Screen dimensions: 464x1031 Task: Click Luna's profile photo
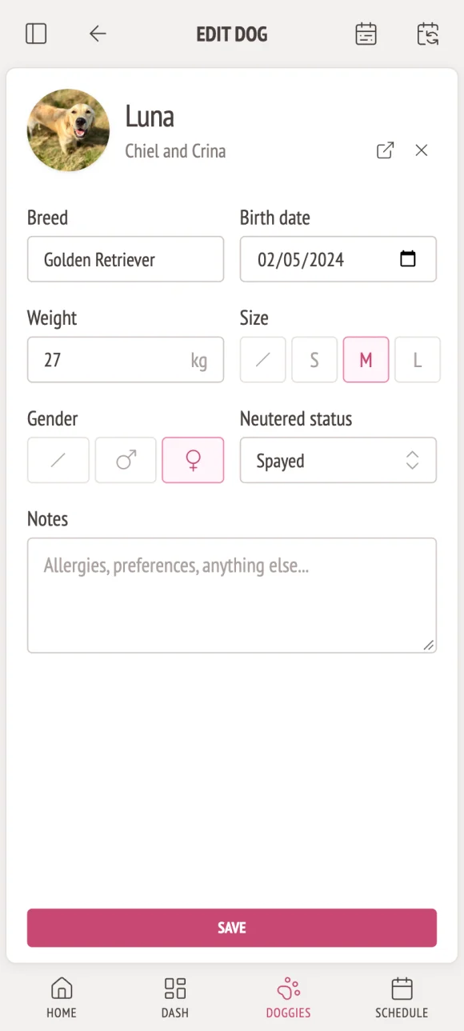pyautogui.click(x=68, y=130)
